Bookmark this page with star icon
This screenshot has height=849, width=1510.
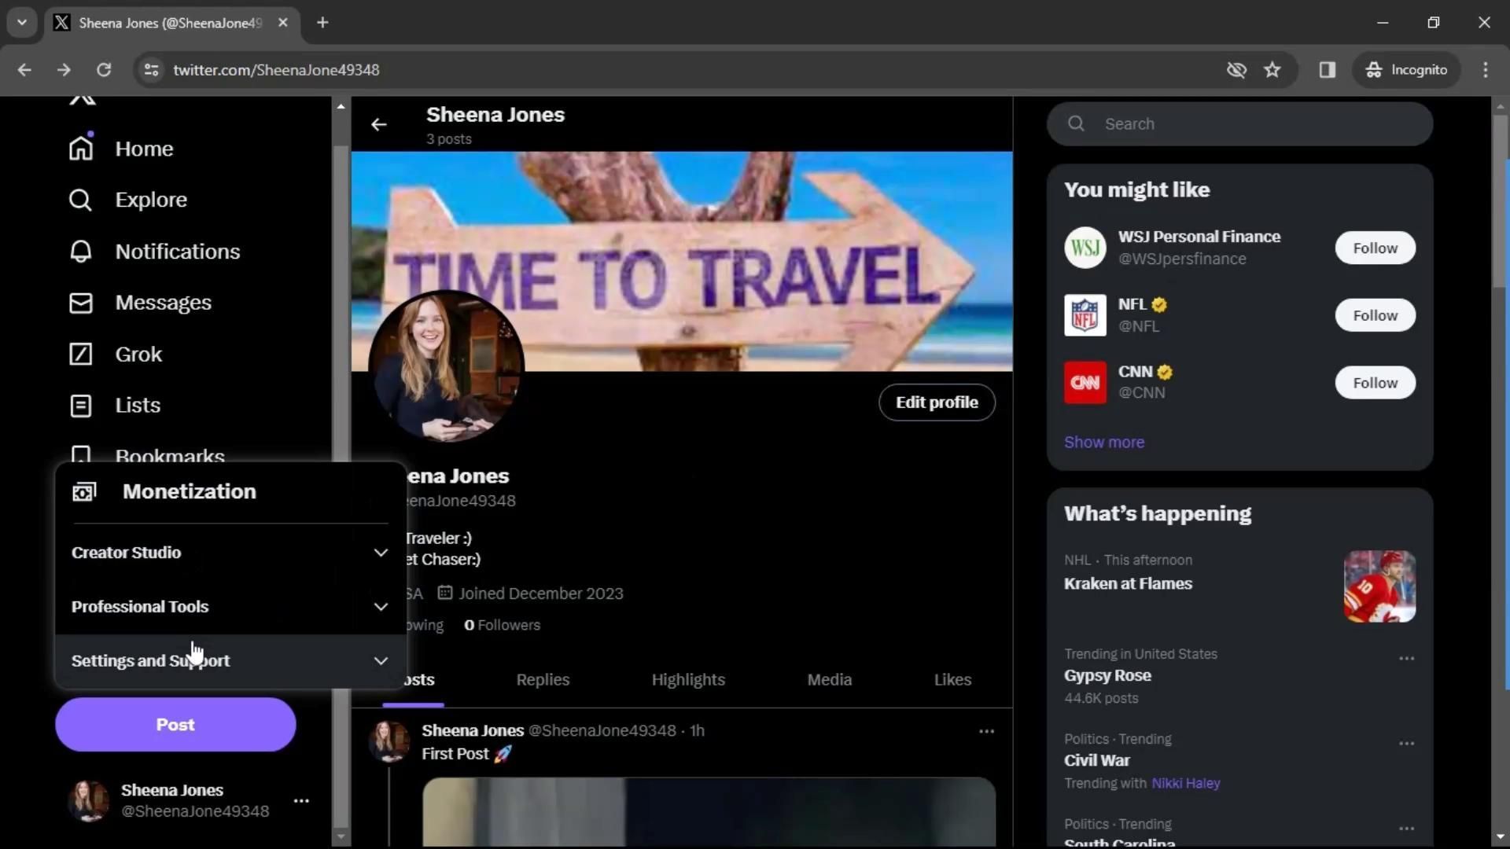(1272, 70)
